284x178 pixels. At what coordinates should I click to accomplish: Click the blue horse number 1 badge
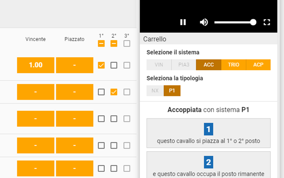pyautogui.click(x=209, y=129)
